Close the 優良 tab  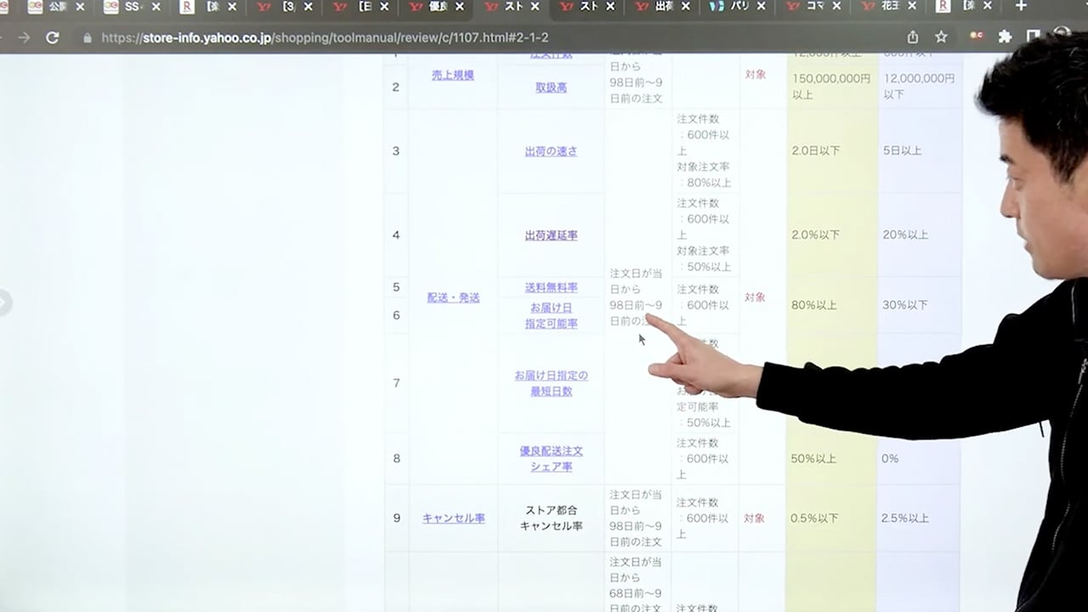tap(461, 7)
